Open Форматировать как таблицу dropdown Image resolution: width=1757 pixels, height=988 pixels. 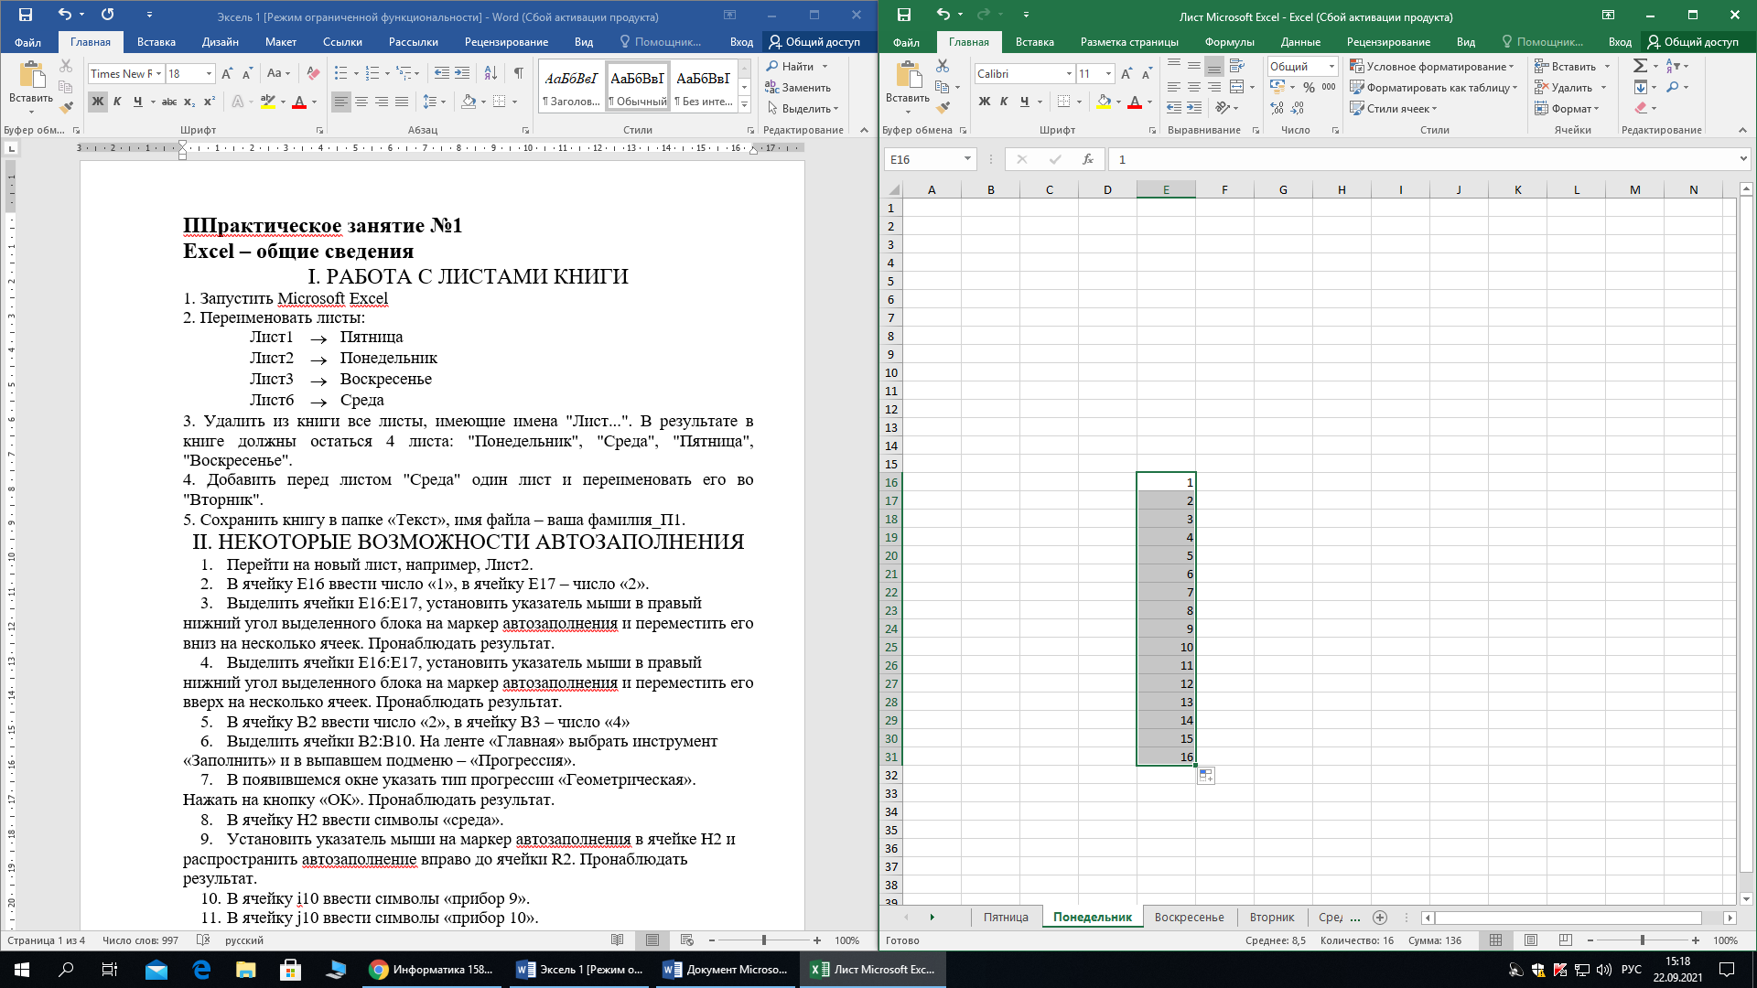tap(1434, 87)
